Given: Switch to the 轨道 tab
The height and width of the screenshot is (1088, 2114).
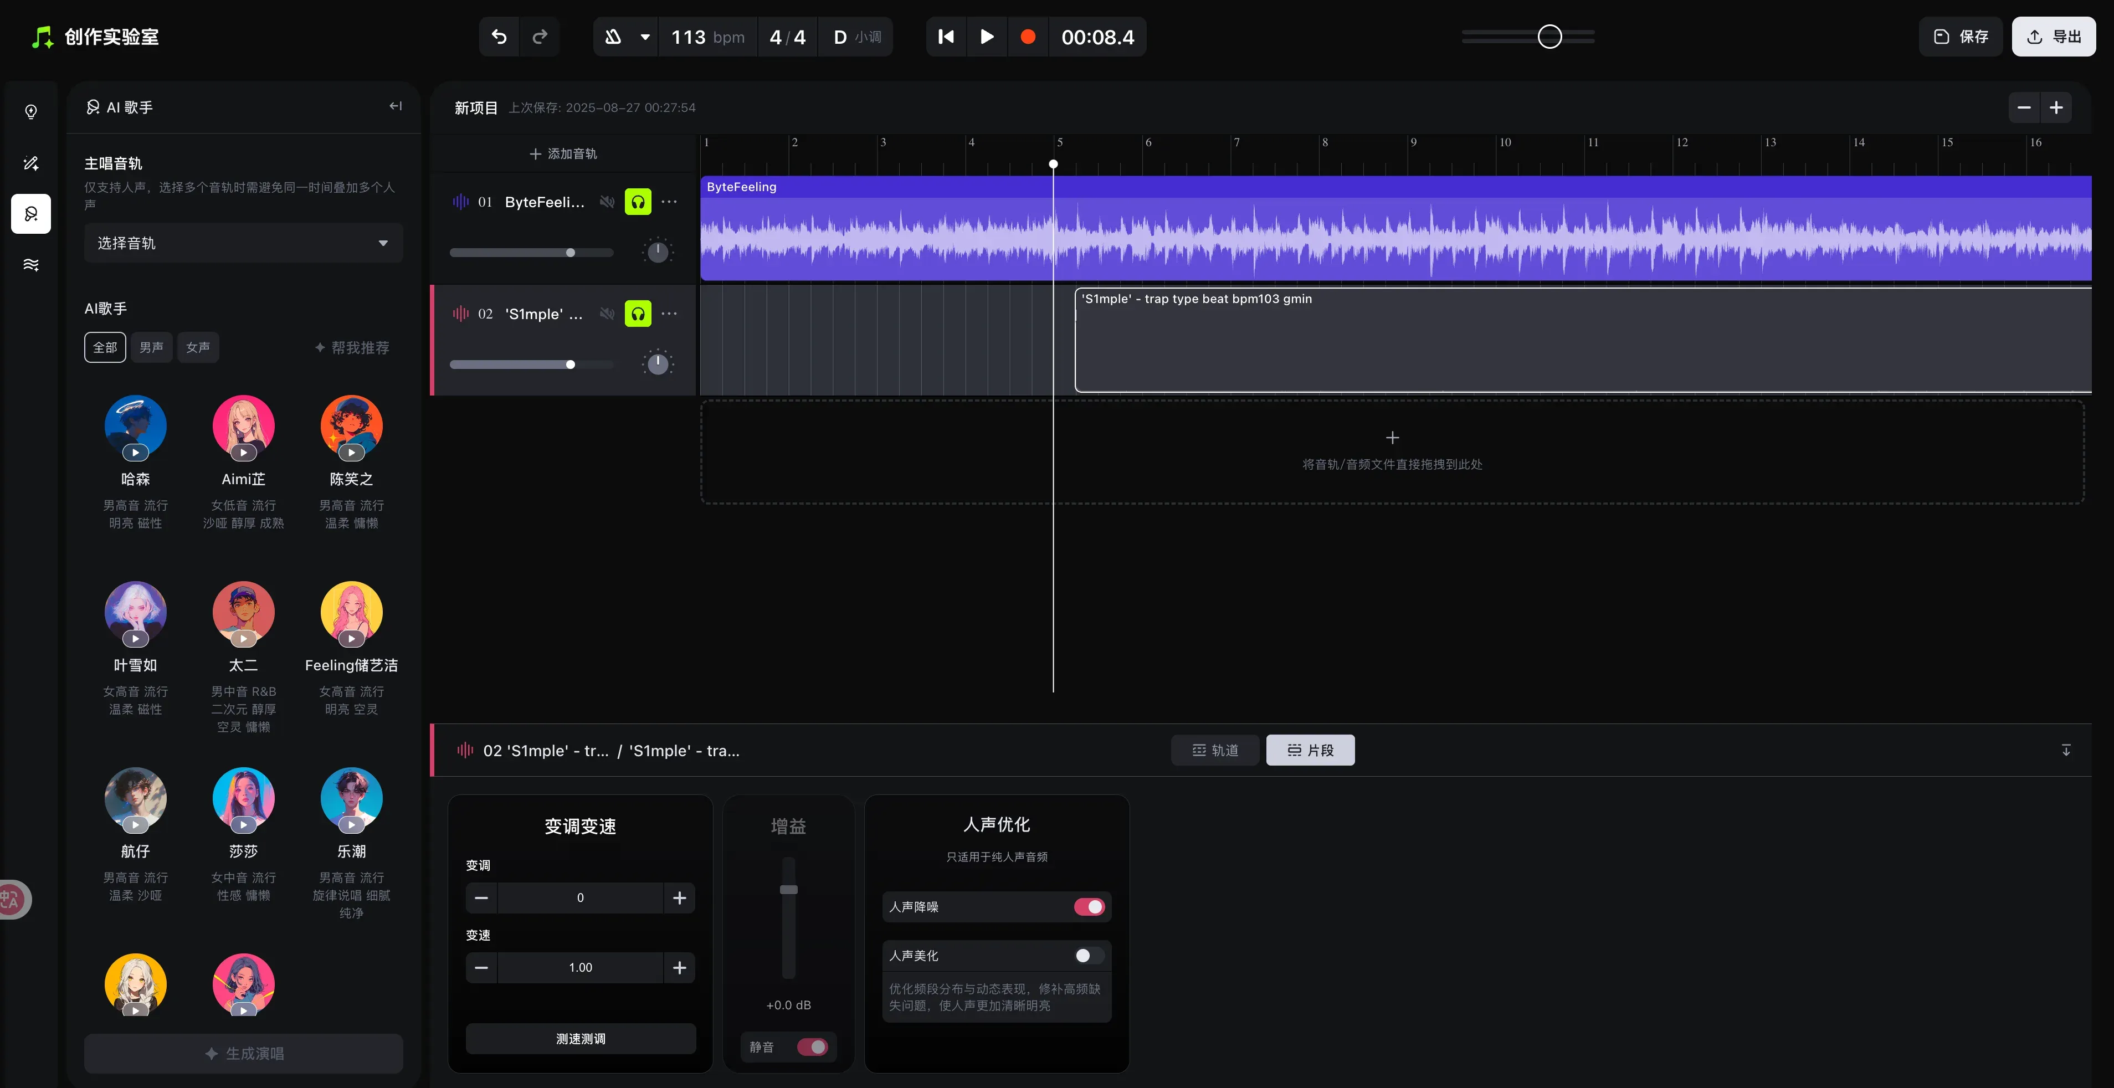Looking at the screenshot, I should pos(1214,750).
